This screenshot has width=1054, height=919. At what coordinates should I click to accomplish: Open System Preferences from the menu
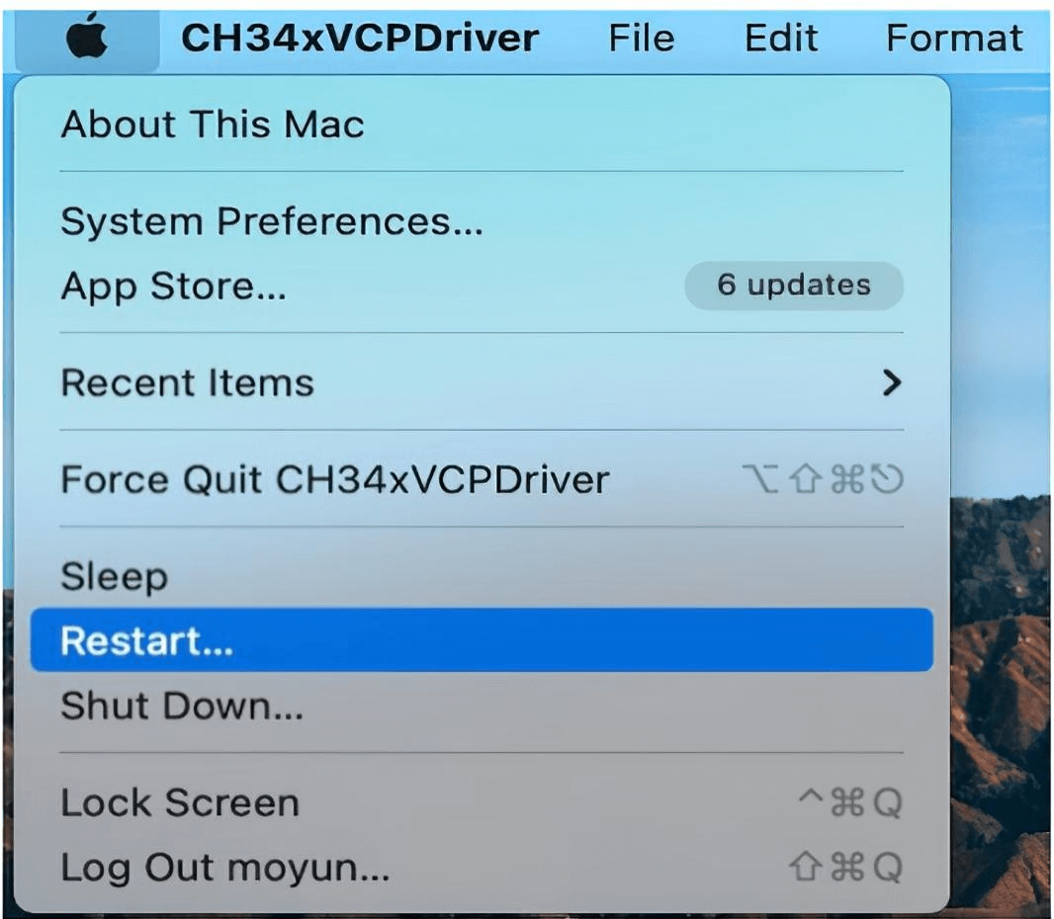click(272, 221)
